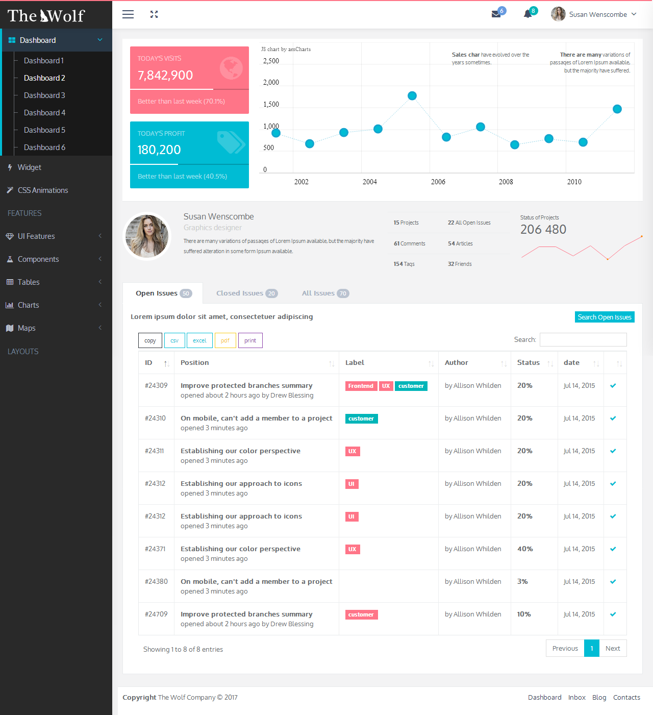Image resolution: width=653 pixels, height=715 pixels.
Task: Collapse the Dashboard sidebar section chevron
Action: point(100,40)
